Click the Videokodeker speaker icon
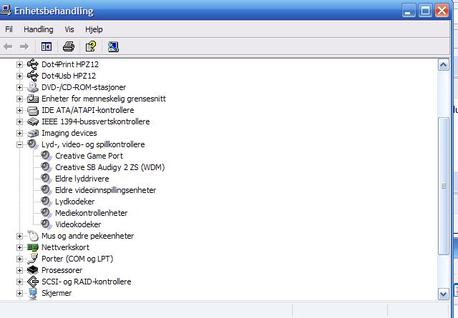 pyautogui.click(x=46, y=224)
